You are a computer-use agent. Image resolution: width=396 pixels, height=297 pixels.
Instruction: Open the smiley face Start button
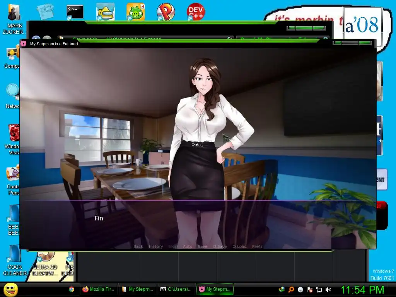click(10, 289)
